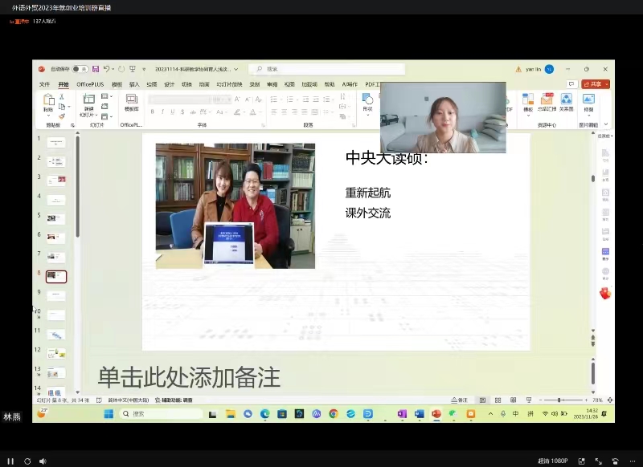Open the 插入 ribbon tab
The height and width of the screenshot is (467, 643).
pos(134,84)
